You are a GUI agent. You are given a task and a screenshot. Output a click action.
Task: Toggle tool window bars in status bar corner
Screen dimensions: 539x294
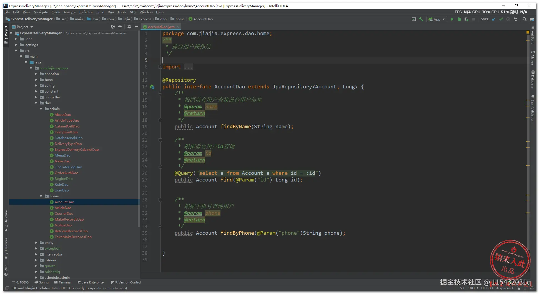(x=7, y=288)
